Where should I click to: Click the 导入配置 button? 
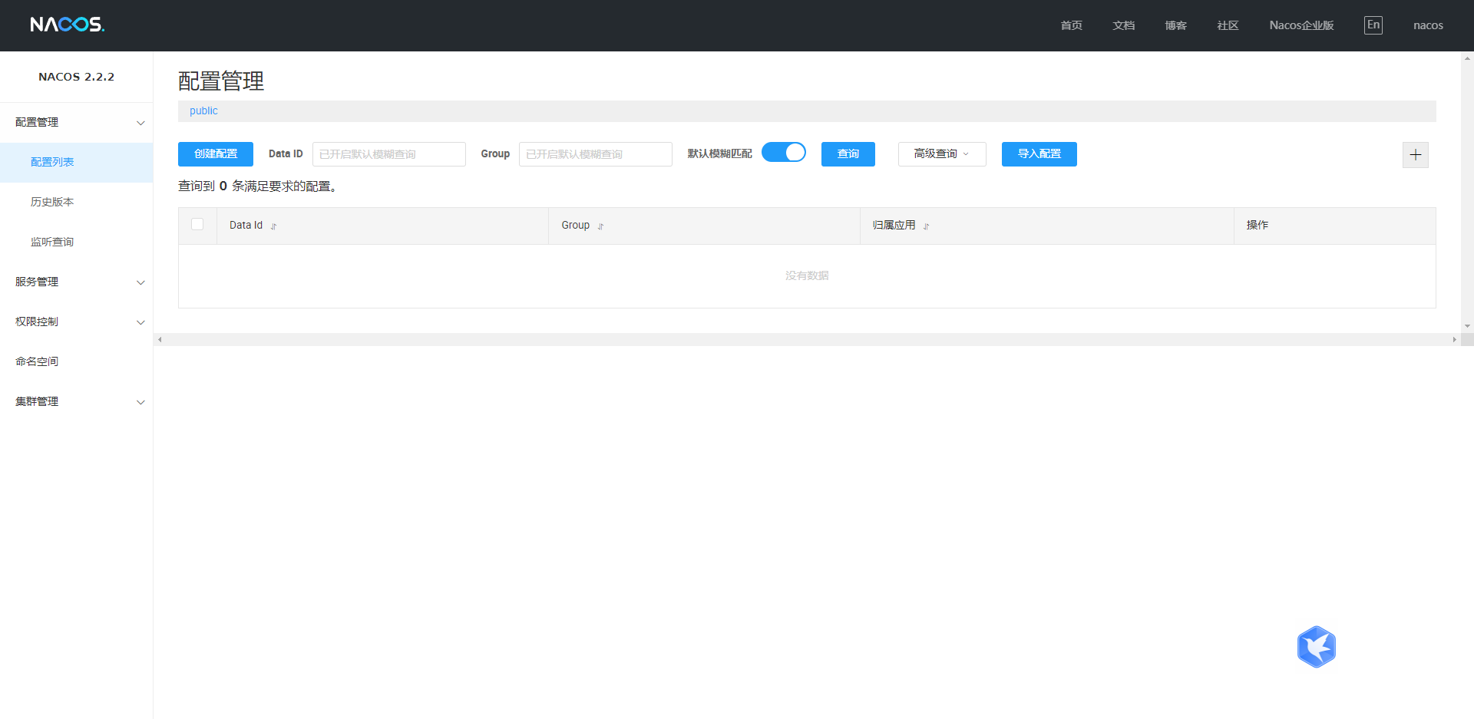pos(1039,154)
